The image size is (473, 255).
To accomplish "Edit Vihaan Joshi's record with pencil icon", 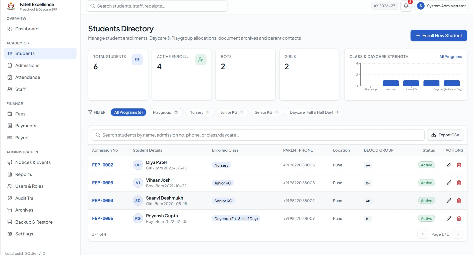I will coord(449,183).
